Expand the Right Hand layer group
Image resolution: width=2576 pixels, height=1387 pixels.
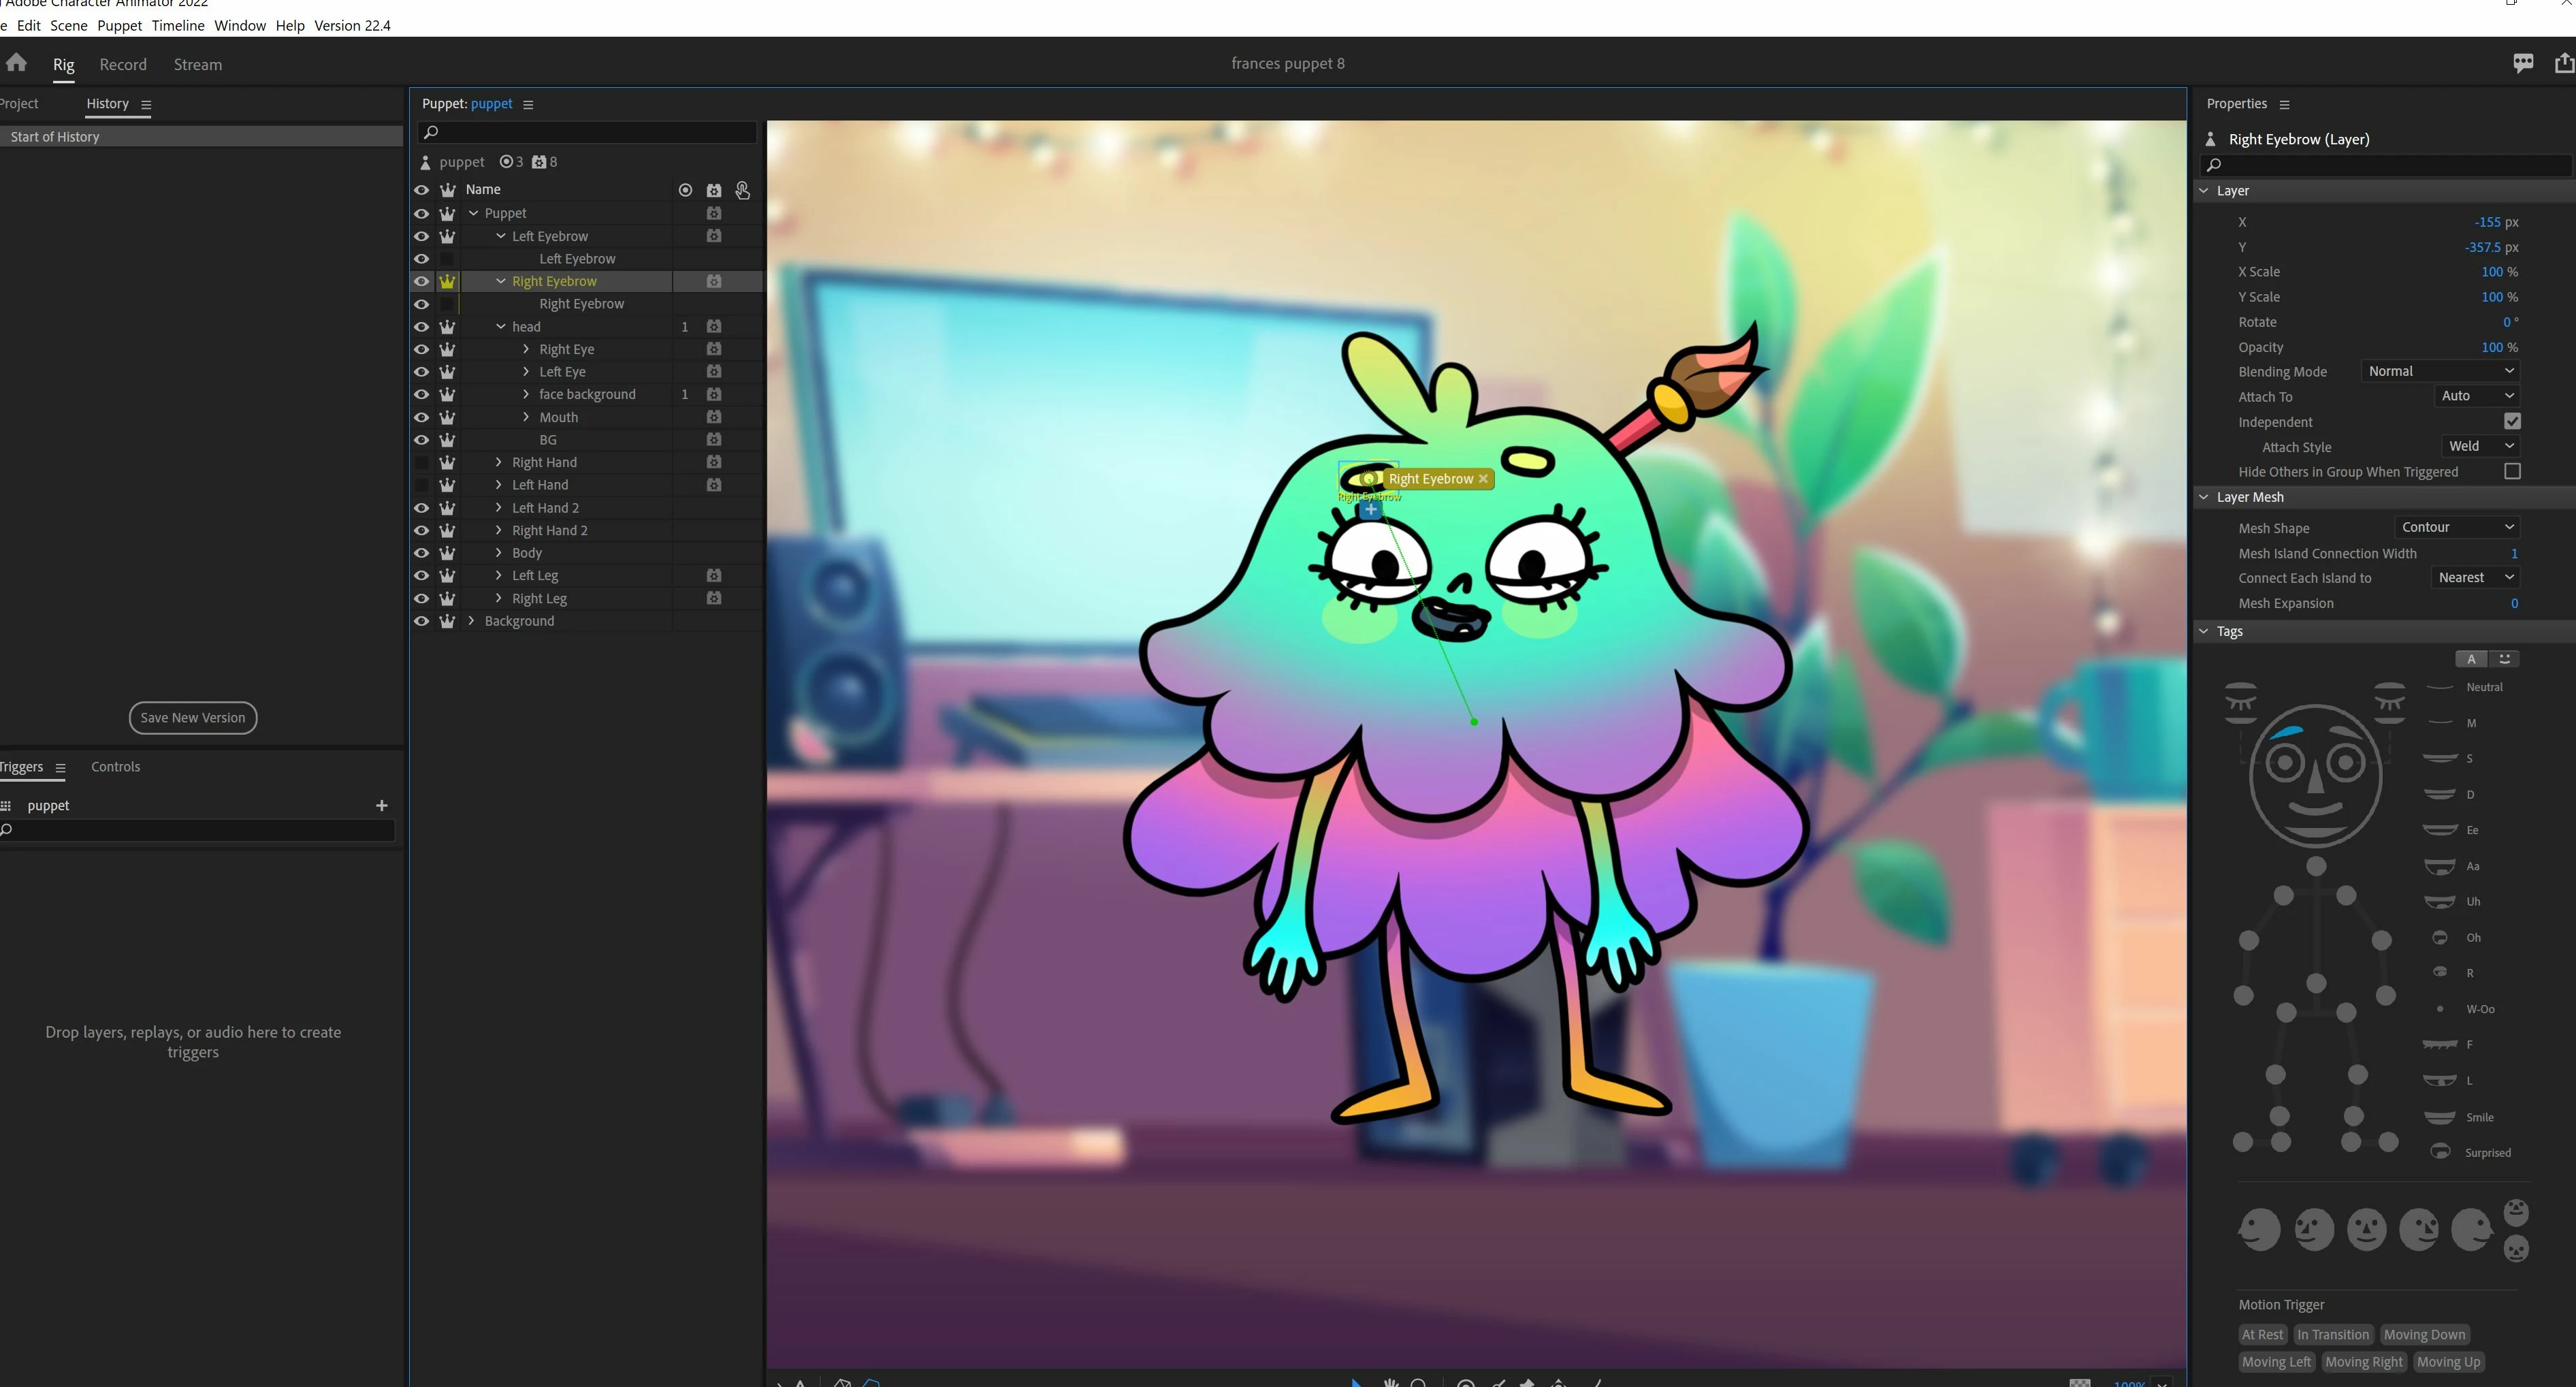click(x=499, y=462)
